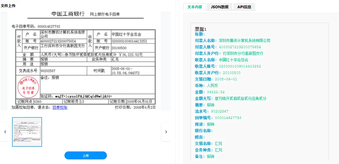Click the 文件上传 heading
This screenshot has width=339, height=164.
pyautogui.click(x=8, y=6)
